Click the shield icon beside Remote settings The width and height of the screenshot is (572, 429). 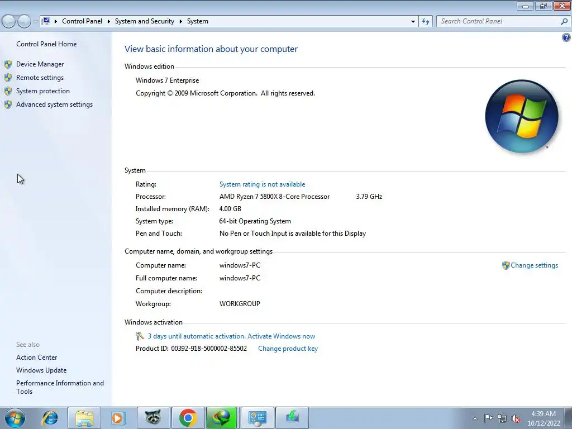coord(8,78)
